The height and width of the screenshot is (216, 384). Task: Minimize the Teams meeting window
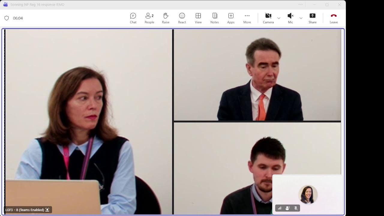tap(314, 4)
